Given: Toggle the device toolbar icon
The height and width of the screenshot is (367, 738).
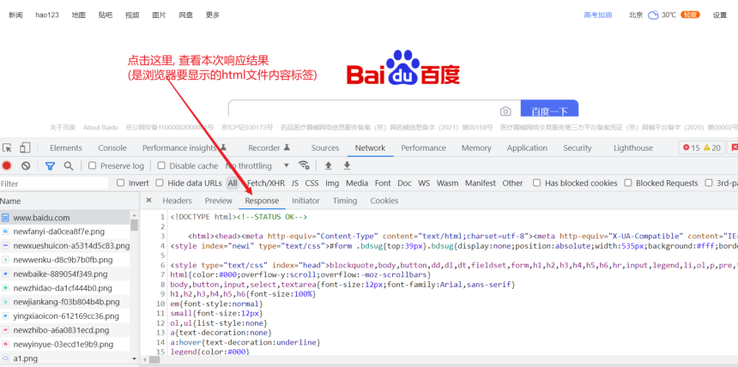Looking at the screenshot, I should 25,147.
